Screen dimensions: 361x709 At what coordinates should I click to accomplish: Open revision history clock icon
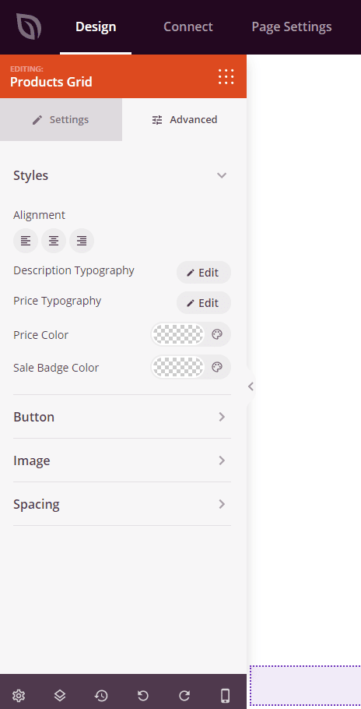[101, 696]
